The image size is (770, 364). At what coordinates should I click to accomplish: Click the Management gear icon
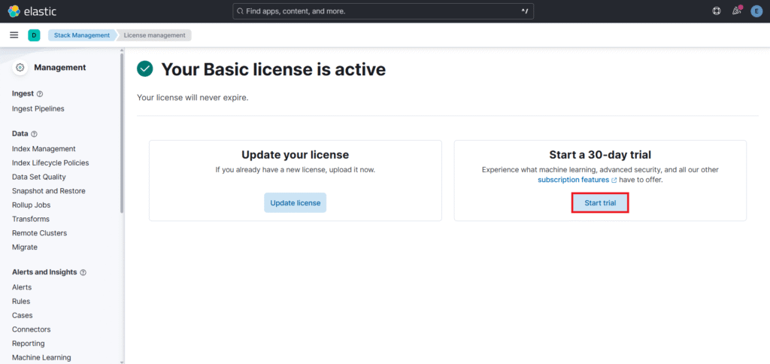[20, 68]
